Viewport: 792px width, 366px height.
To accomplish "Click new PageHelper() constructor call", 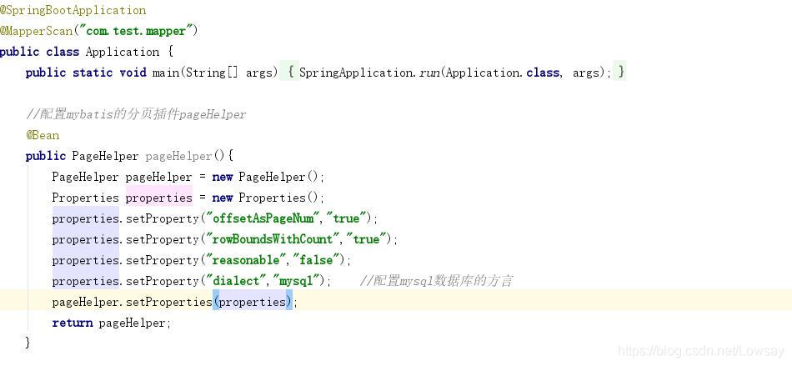I will click(x=267, y=178).
